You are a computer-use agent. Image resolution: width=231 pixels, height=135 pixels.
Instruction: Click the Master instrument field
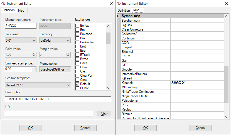(21, 26)
